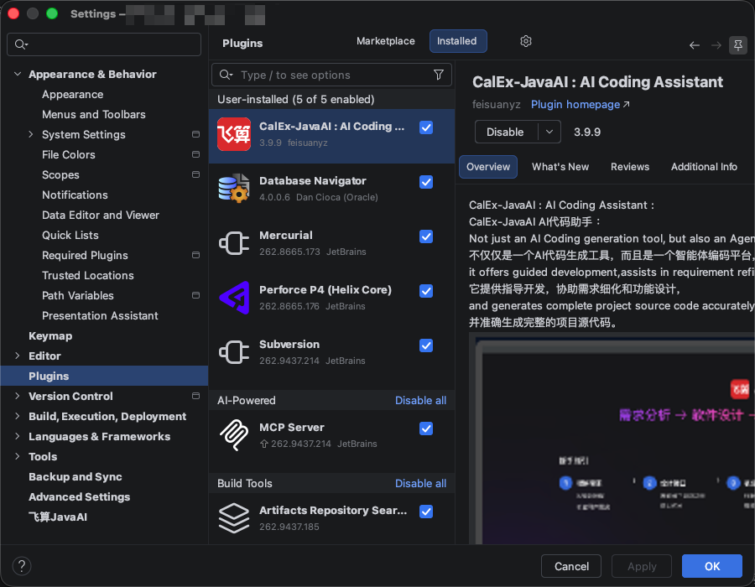Open the What's New tab
Image resolution: width=755 pixels, height=587 pixels.
(560, 167)
